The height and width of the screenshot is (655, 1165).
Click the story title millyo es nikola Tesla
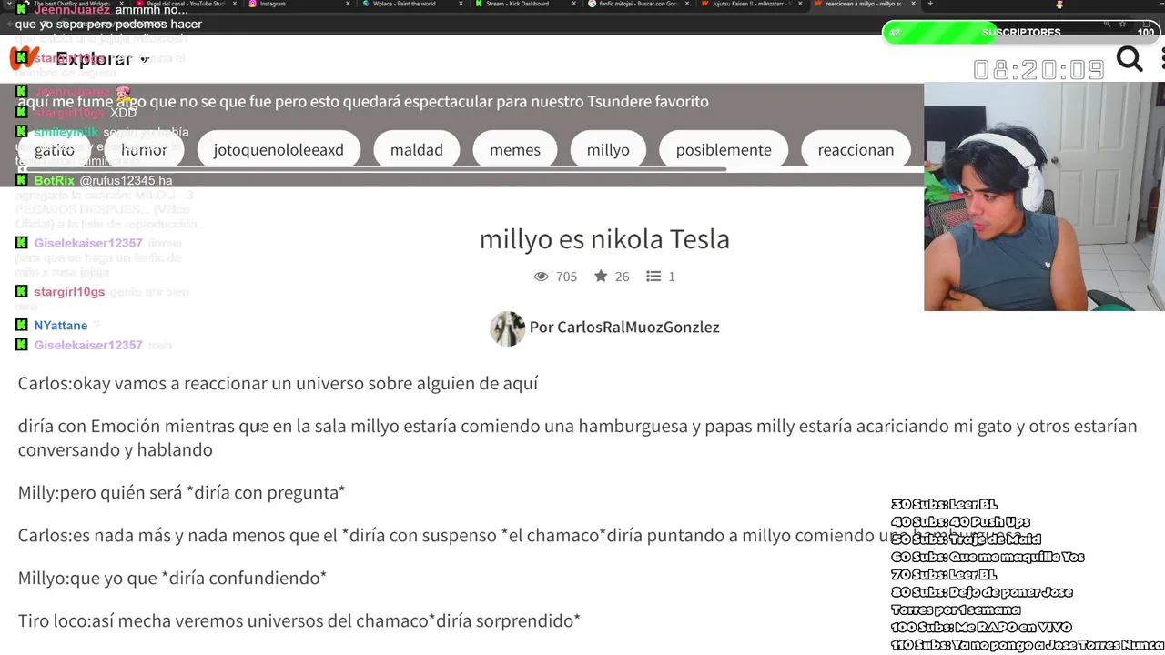coord(604,239)
